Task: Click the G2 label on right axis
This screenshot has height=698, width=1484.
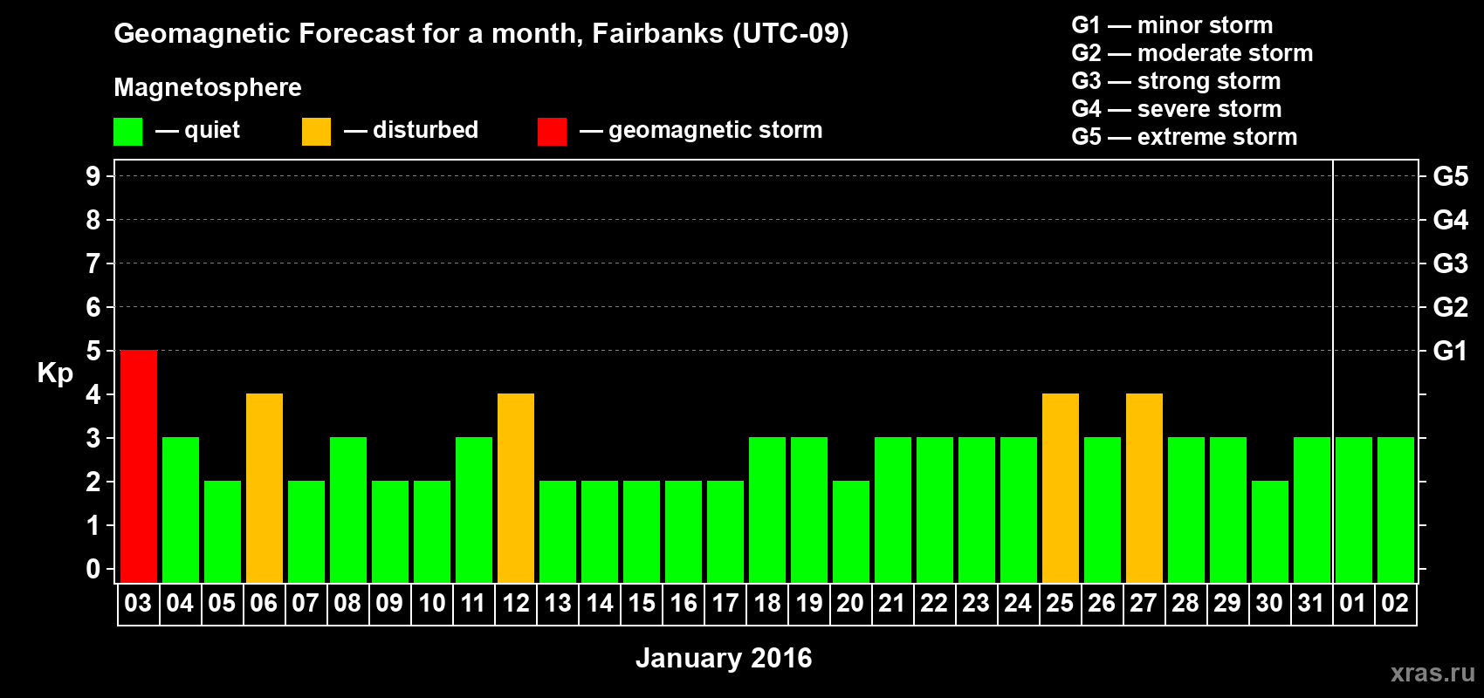Action: tap(1451, 307)
